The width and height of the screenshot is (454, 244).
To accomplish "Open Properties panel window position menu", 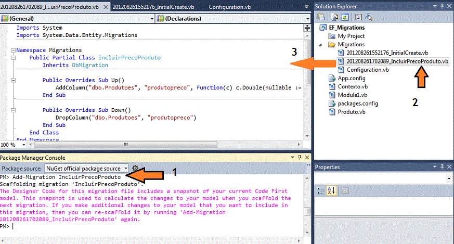I will pyautogui.click(x=435, y=166).
